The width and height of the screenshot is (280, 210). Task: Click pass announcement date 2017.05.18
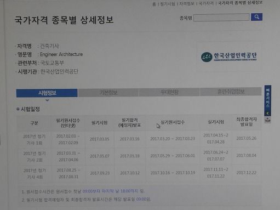point(130,156)
